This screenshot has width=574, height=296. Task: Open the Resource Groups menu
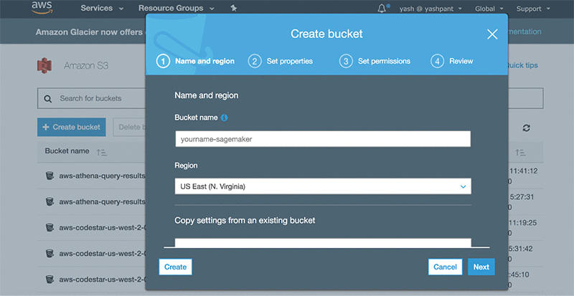(x=176, y=8)
